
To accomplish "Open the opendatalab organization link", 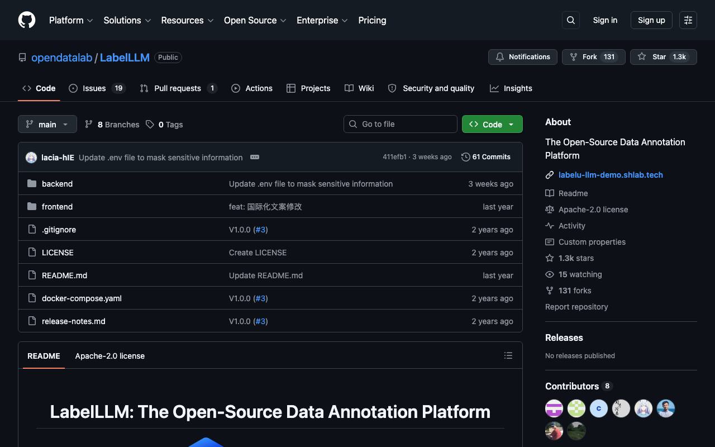I will tap(61, 58).
